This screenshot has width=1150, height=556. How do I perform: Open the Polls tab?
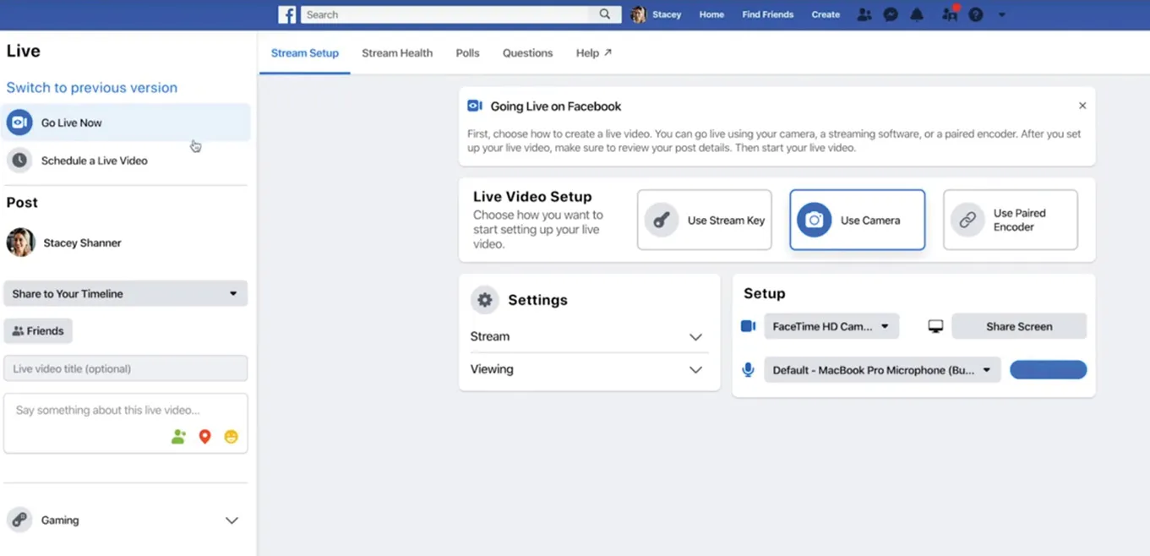pos(466,52)
